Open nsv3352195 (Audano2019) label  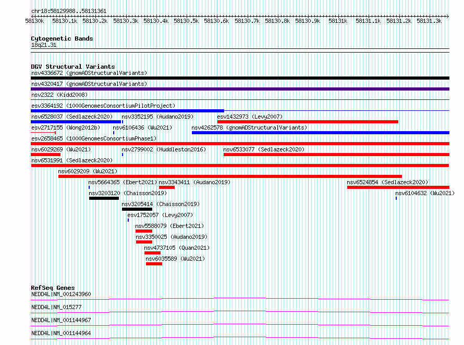[157, 117]
